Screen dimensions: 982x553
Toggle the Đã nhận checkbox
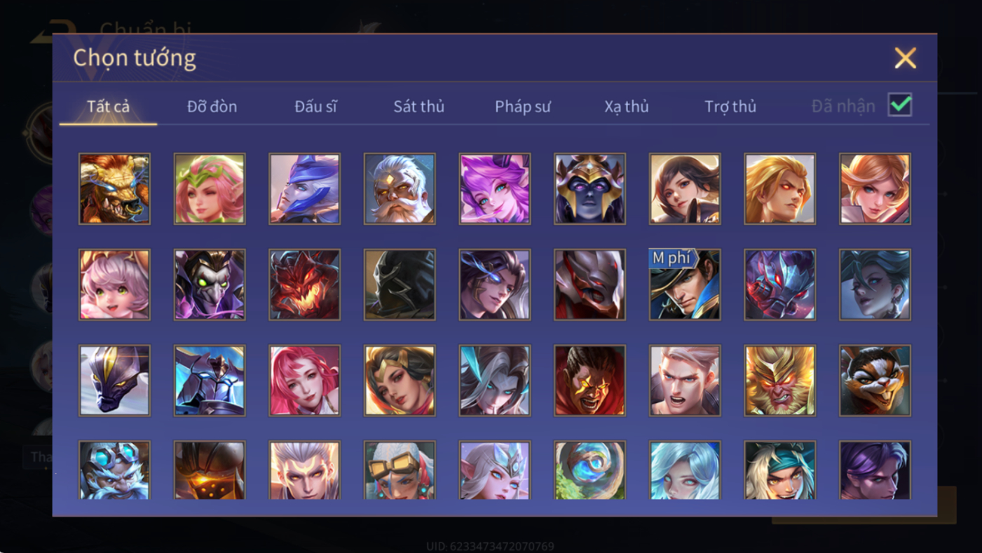pos(900,105)
